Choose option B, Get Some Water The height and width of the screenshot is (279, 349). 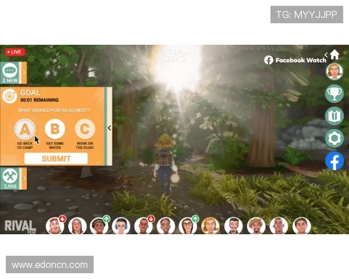55,129
